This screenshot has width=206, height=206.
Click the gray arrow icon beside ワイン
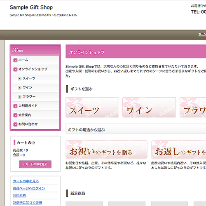click(20, 88)
